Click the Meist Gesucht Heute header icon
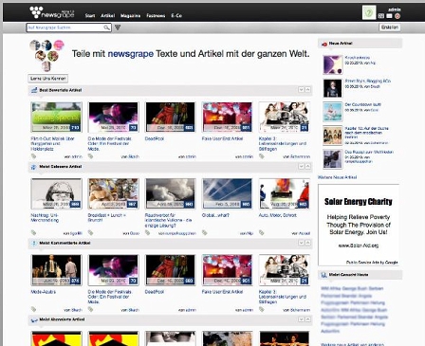Viewport: 425px width, 346px height. click(x=323, y=275)
